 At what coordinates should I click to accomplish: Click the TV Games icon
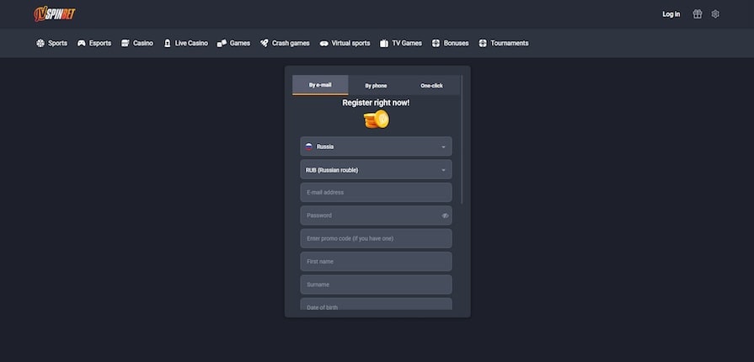click(384, 43)
